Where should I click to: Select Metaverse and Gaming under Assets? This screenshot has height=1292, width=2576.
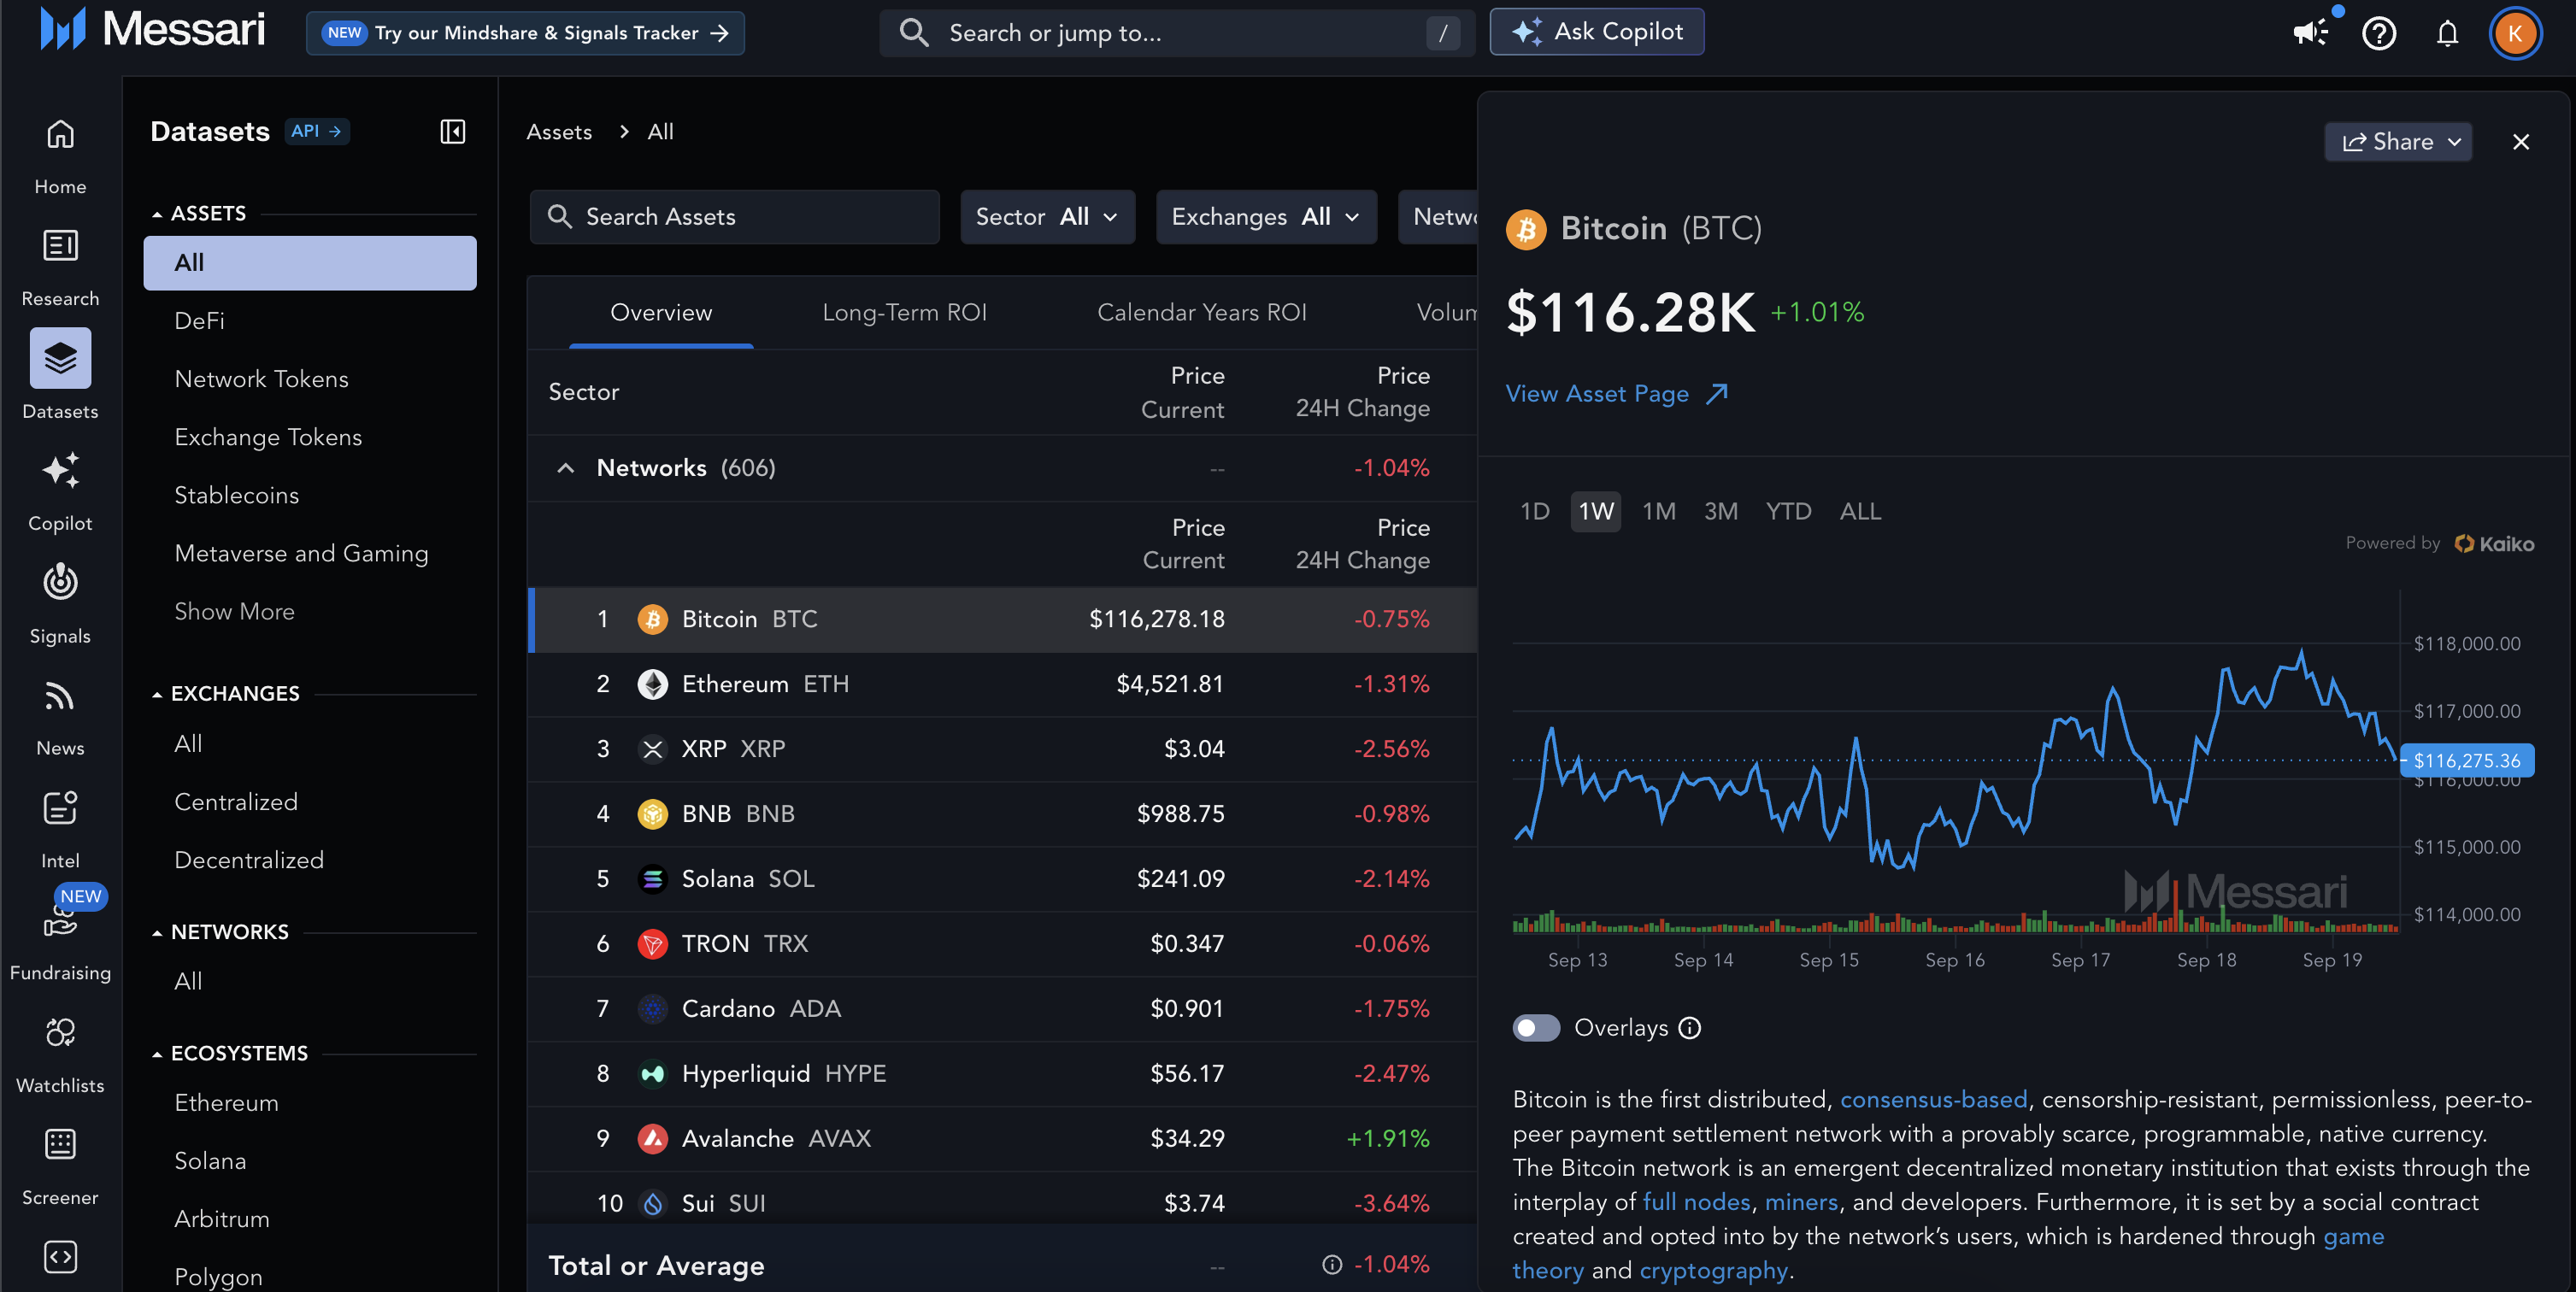tap(301, 554)
